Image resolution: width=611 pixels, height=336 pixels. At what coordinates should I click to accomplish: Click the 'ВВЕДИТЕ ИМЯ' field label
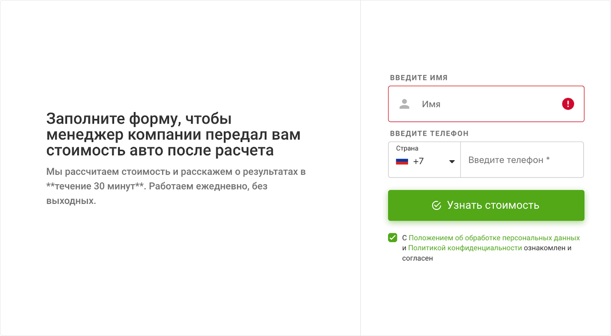(x=418, y=78)
